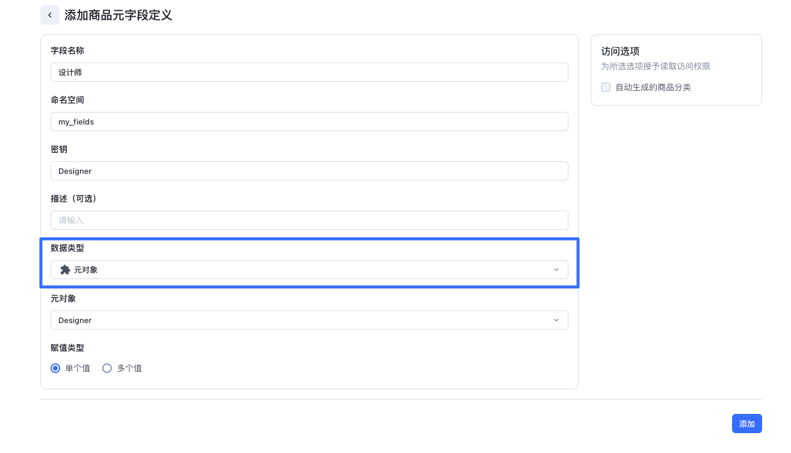
Task: Click the 密钥 input containing Designer
Action: (x=309, y=171)
